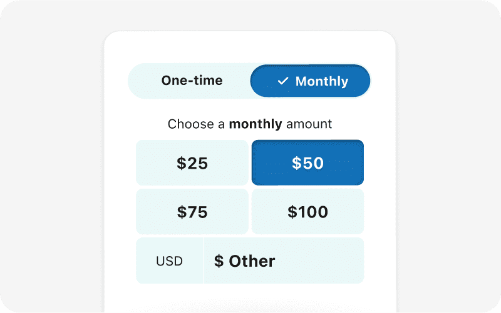This screenshot has height=313, width=501.
Task: Click the $ Other custom amount field
Action: 284,261
